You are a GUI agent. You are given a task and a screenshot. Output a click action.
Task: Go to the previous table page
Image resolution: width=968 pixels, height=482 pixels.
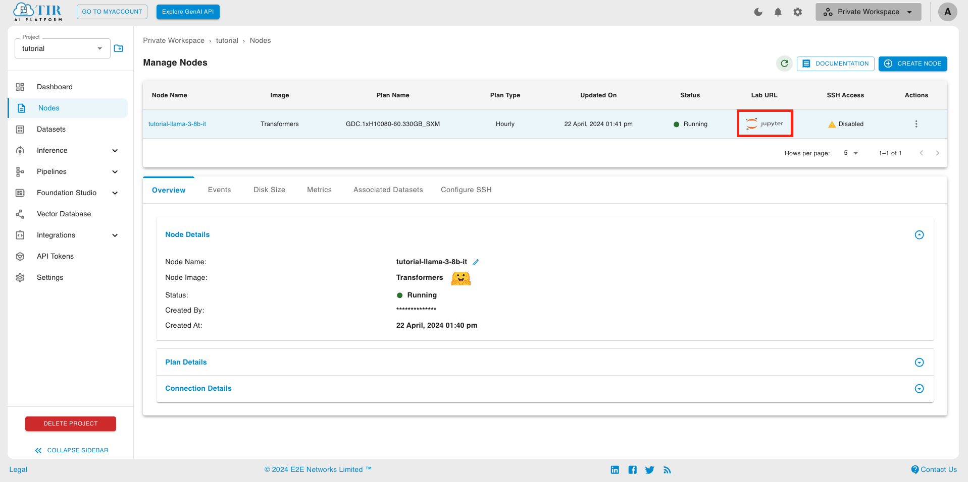pos(921,153)
